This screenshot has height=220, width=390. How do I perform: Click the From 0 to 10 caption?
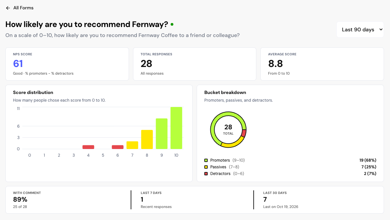279,74
